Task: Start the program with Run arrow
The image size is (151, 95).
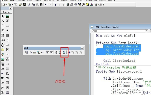Action: 56,5
